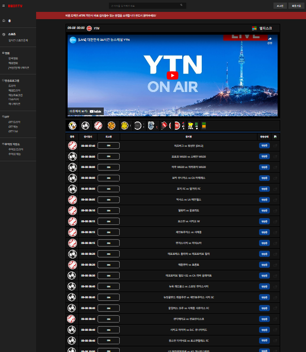Open 한국영화 in the sidebar

[13, 58]
